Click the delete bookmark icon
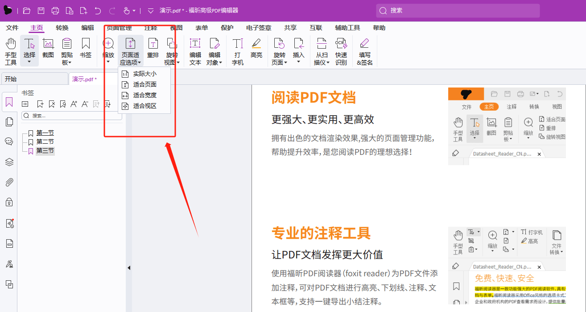The height and width of the screenshot is (312, 586). 52,104
